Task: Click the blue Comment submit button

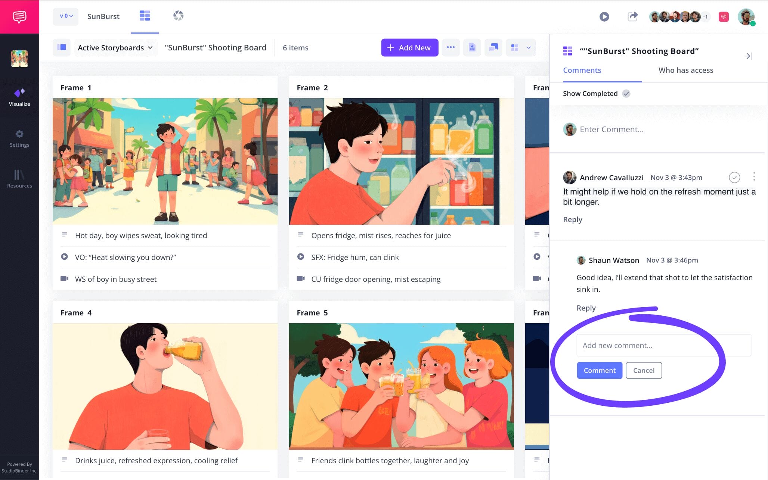Action: coord(599,370)
